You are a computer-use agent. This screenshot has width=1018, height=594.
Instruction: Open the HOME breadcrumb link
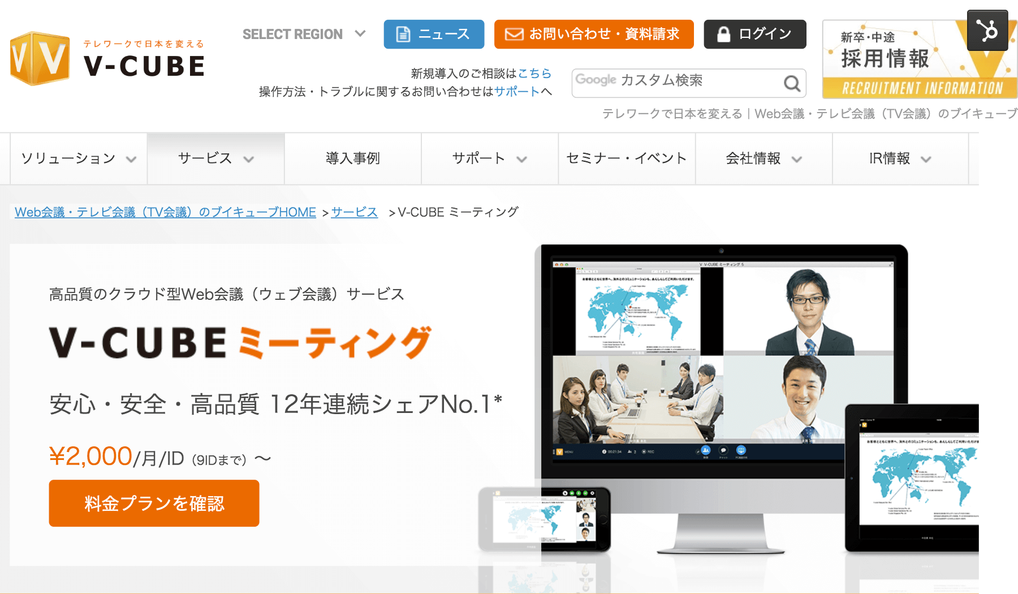pyautogui.click(x=165, y=212)
